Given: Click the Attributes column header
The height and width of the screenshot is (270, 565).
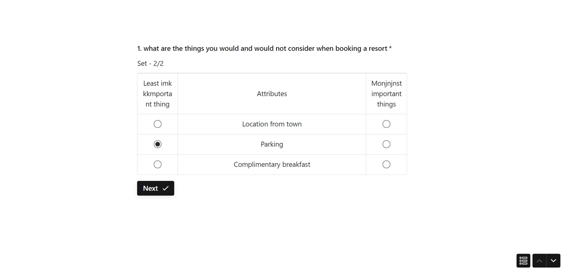Looking at the screenshot, I should coord(272,94).
